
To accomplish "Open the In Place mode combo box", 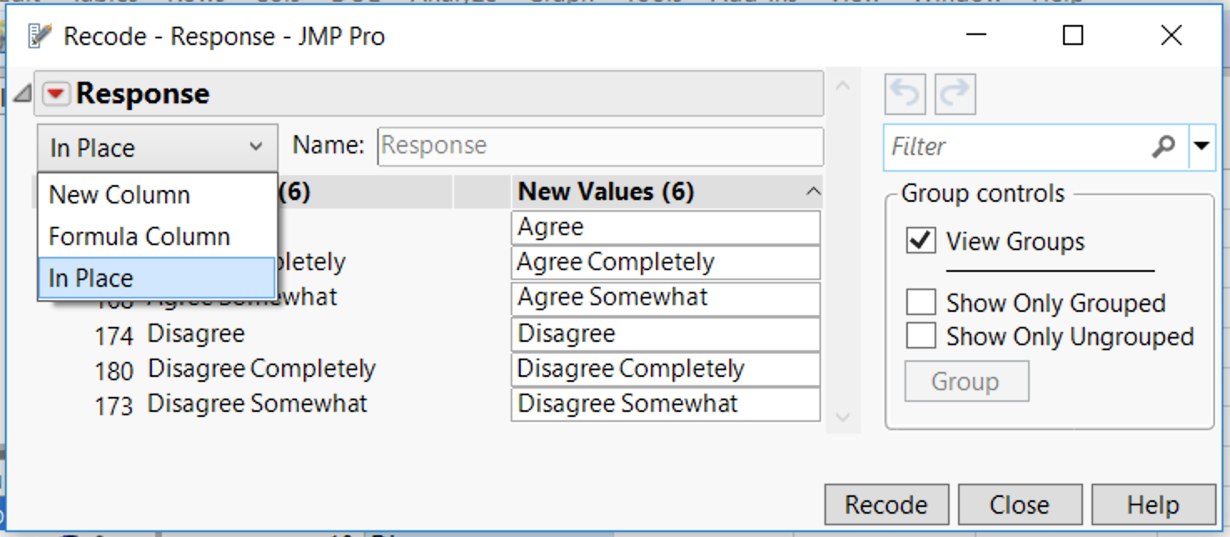I will 157,148.
